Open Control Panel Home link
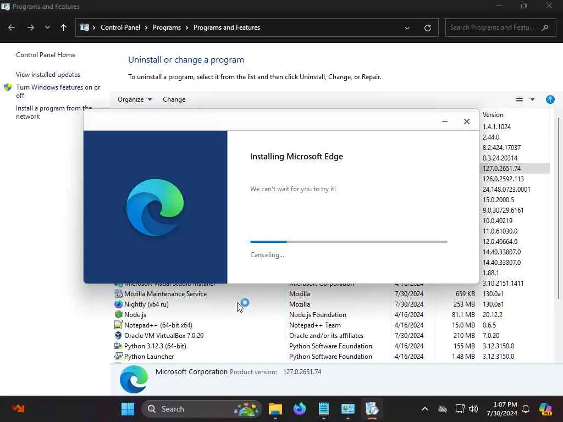Image resolution: width=563 pixels, height=422 pixels. 46,55
